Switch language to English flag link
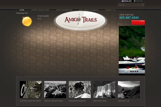The width and height of the screenshot is (161, 107). pyautogui.click(x=126, y=1)
